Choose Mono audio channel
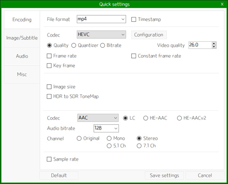 109,138
